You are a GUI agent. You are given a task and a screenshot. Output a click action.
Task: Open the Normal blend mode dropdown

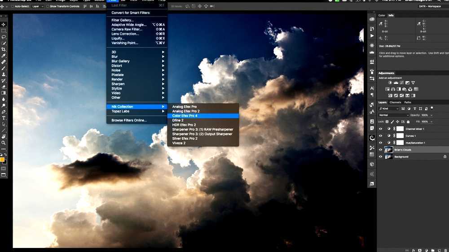[393, 115]
